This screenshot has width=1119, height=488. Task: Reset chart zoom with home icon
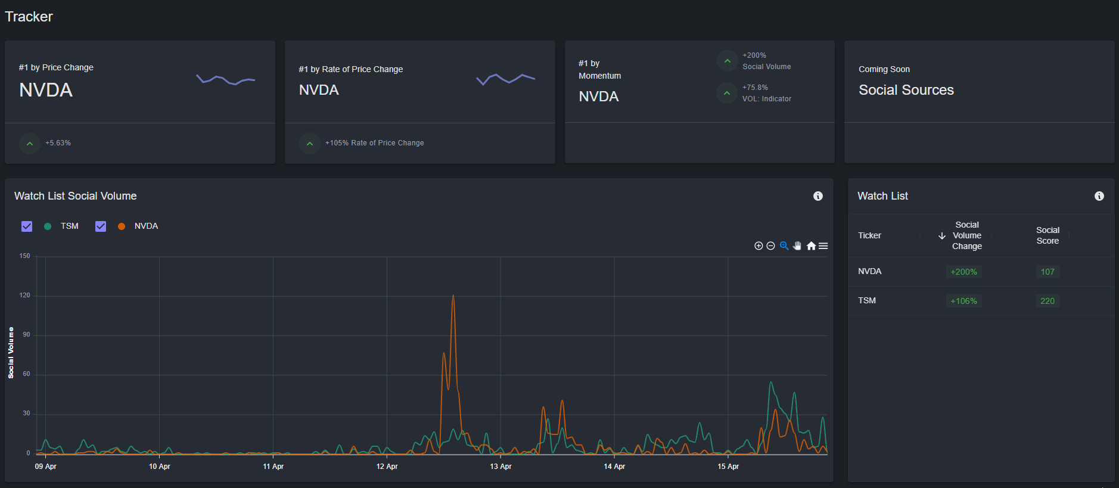click(811, 246)
